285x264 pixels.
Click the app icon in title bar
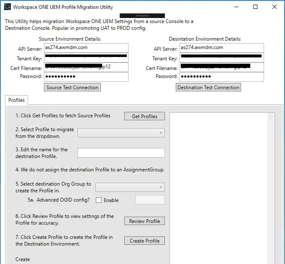pyautogui.click(x=8, y=7)
